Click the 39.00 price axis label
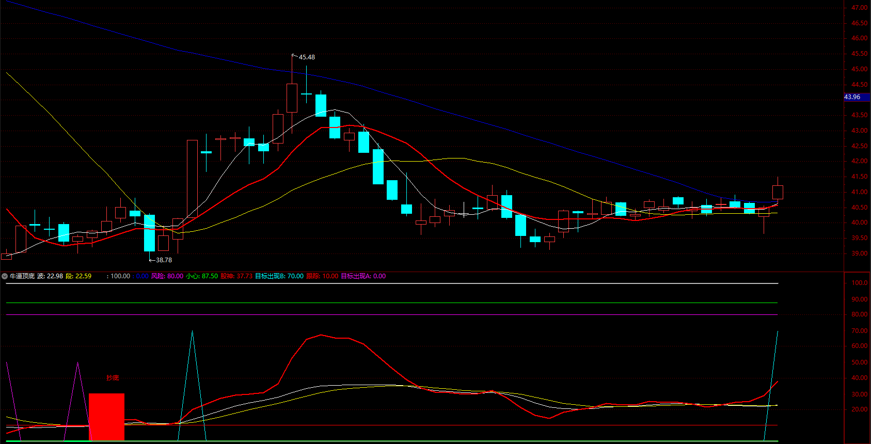871x444 pixels. point(860,253)
